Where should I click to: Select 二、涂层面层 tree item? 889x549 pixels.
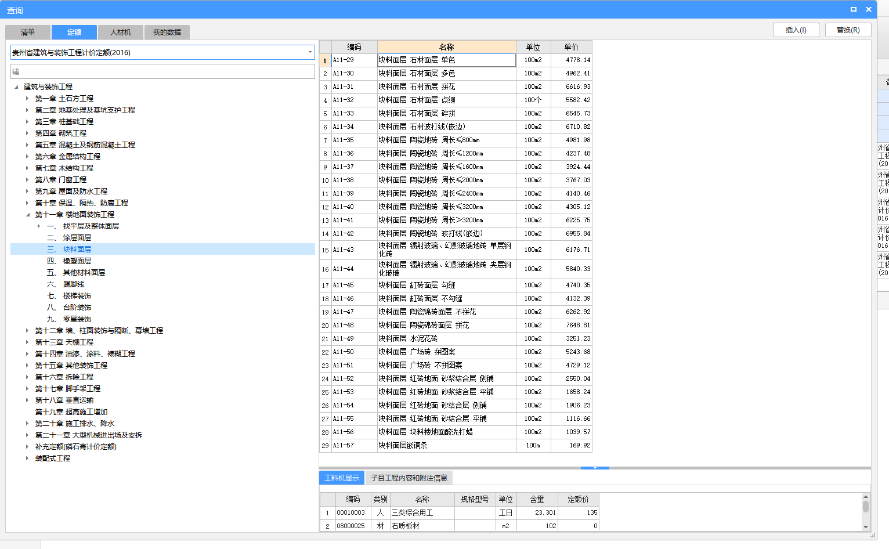(x=69, y=238)
